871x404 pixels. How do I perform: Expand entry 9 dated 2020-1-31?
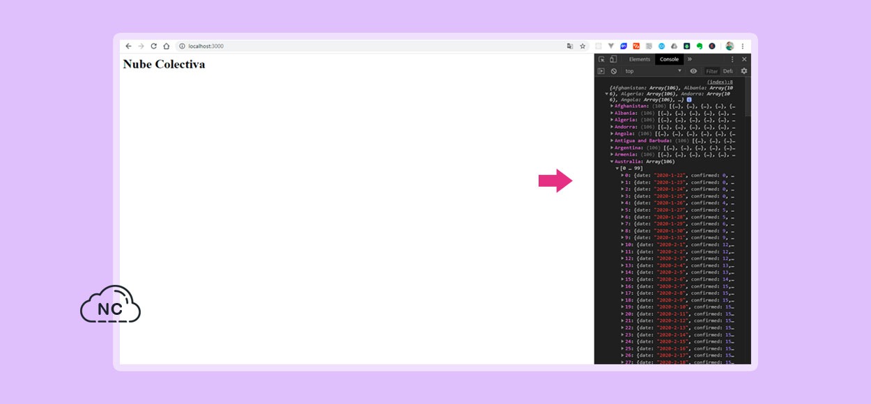(x=623, y=238)
